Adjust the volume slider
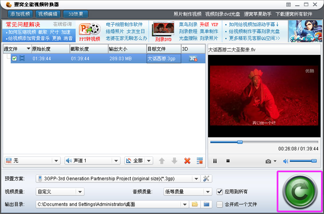324x214 pixels. click(x=303, y=161)
